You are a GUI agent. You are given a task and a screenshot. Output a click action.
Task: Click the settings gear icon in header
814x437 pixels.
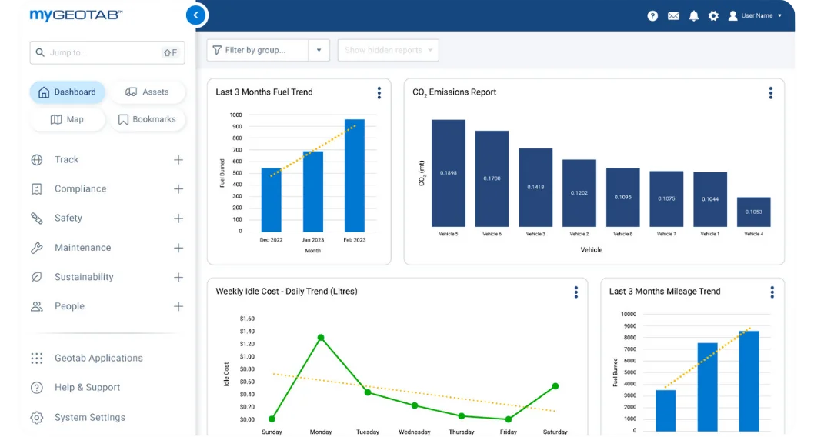click(713, 15)
